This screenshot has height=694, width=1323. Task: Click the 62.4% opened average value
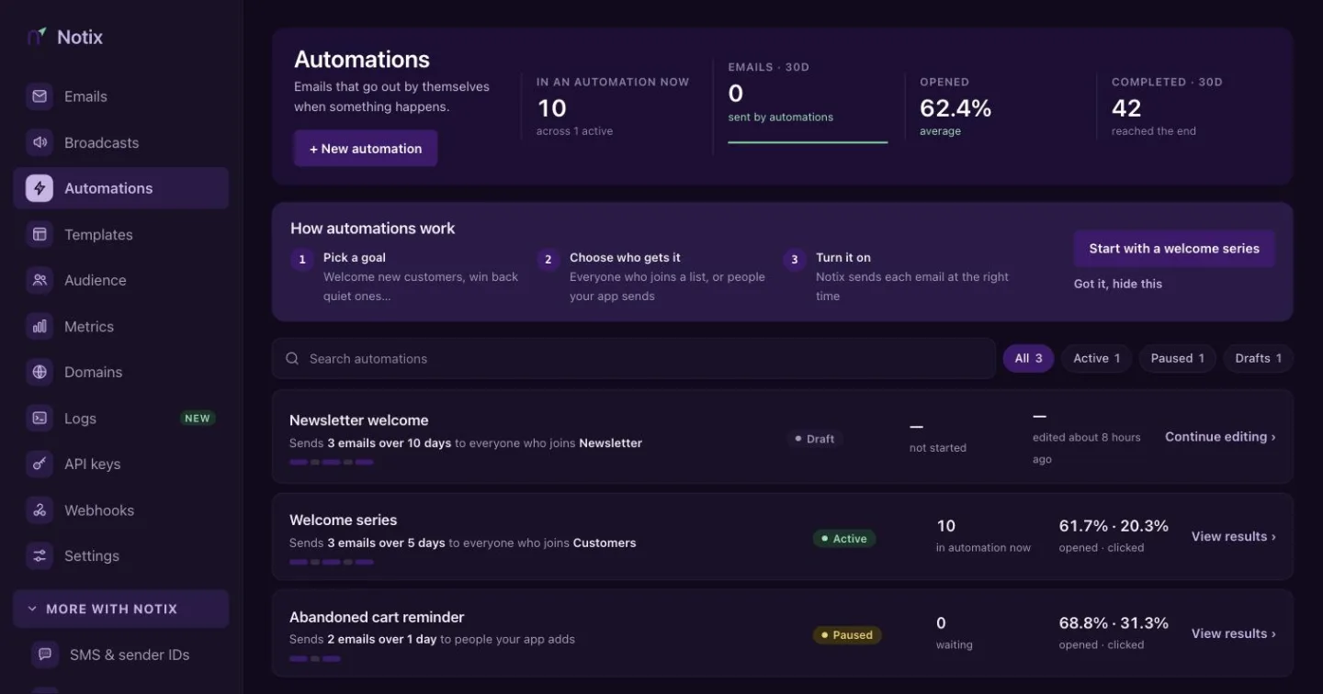(x=955, y=108)
